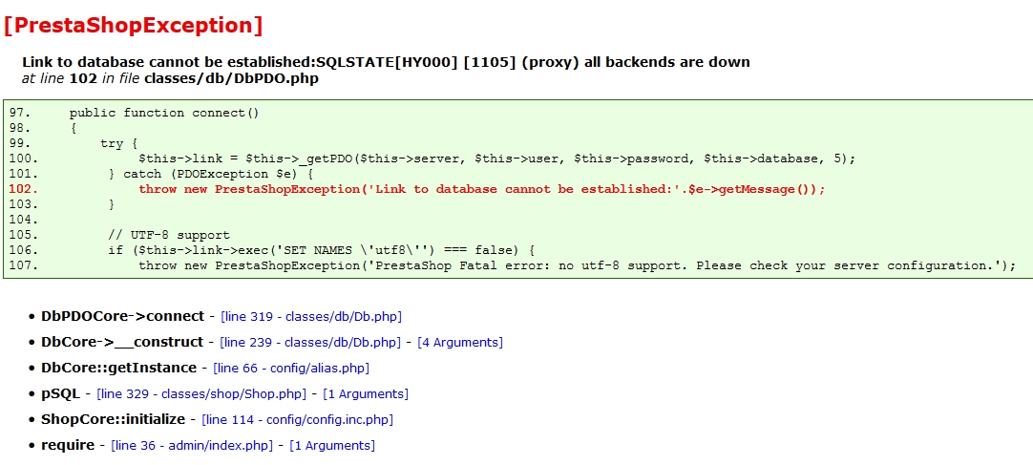Click the [PrestaShopException] heading
This screenshot has height=465, width=1033.
tap(133, 25)
